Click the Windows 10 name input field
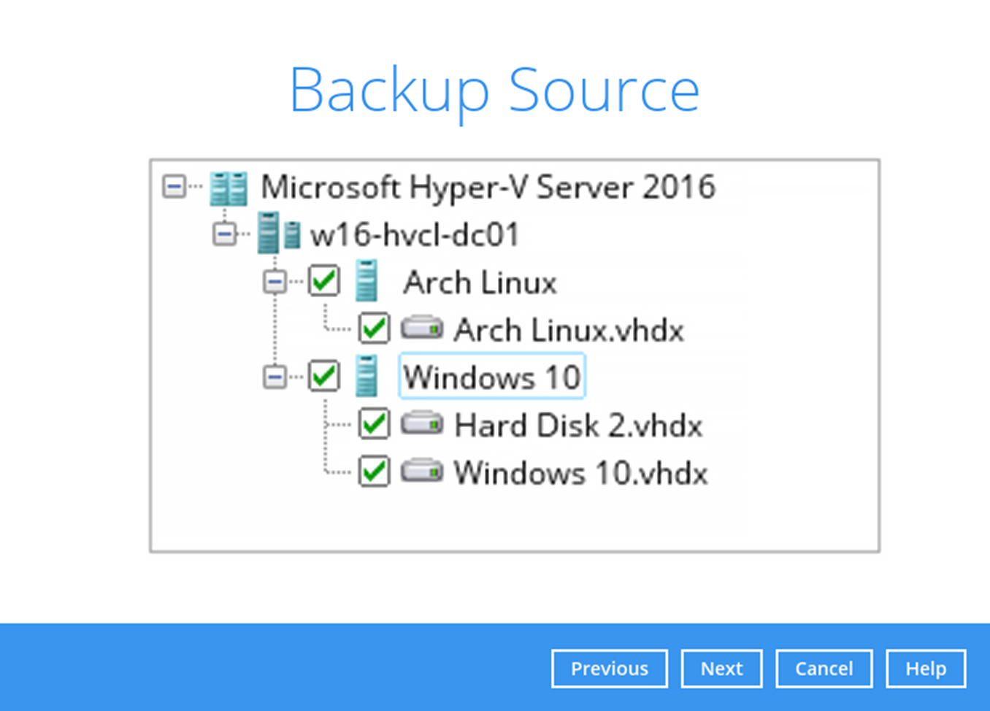Screen dimensions: 990x711 491,376
